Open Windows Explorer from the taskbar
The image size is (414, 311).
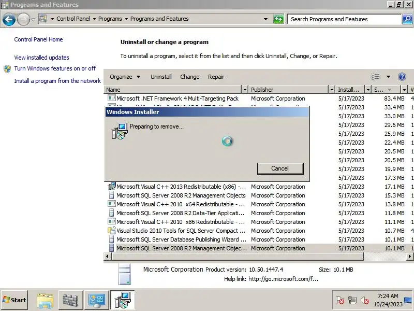tap(45, 300)
